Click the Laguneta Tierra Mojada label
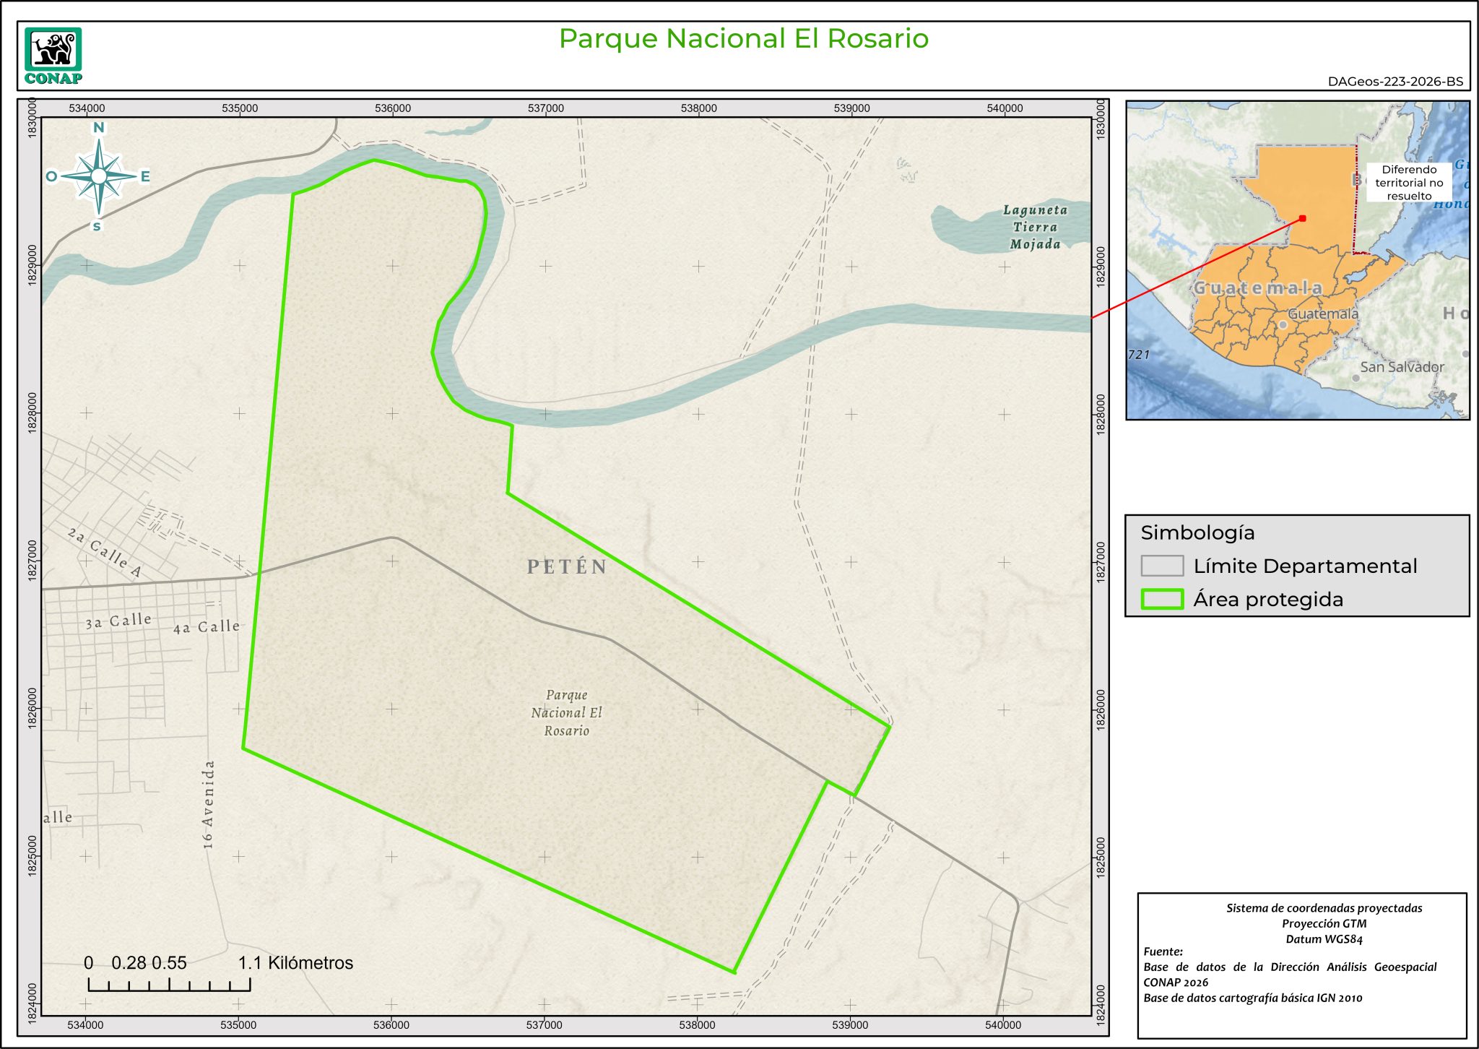 point(1035,227)
